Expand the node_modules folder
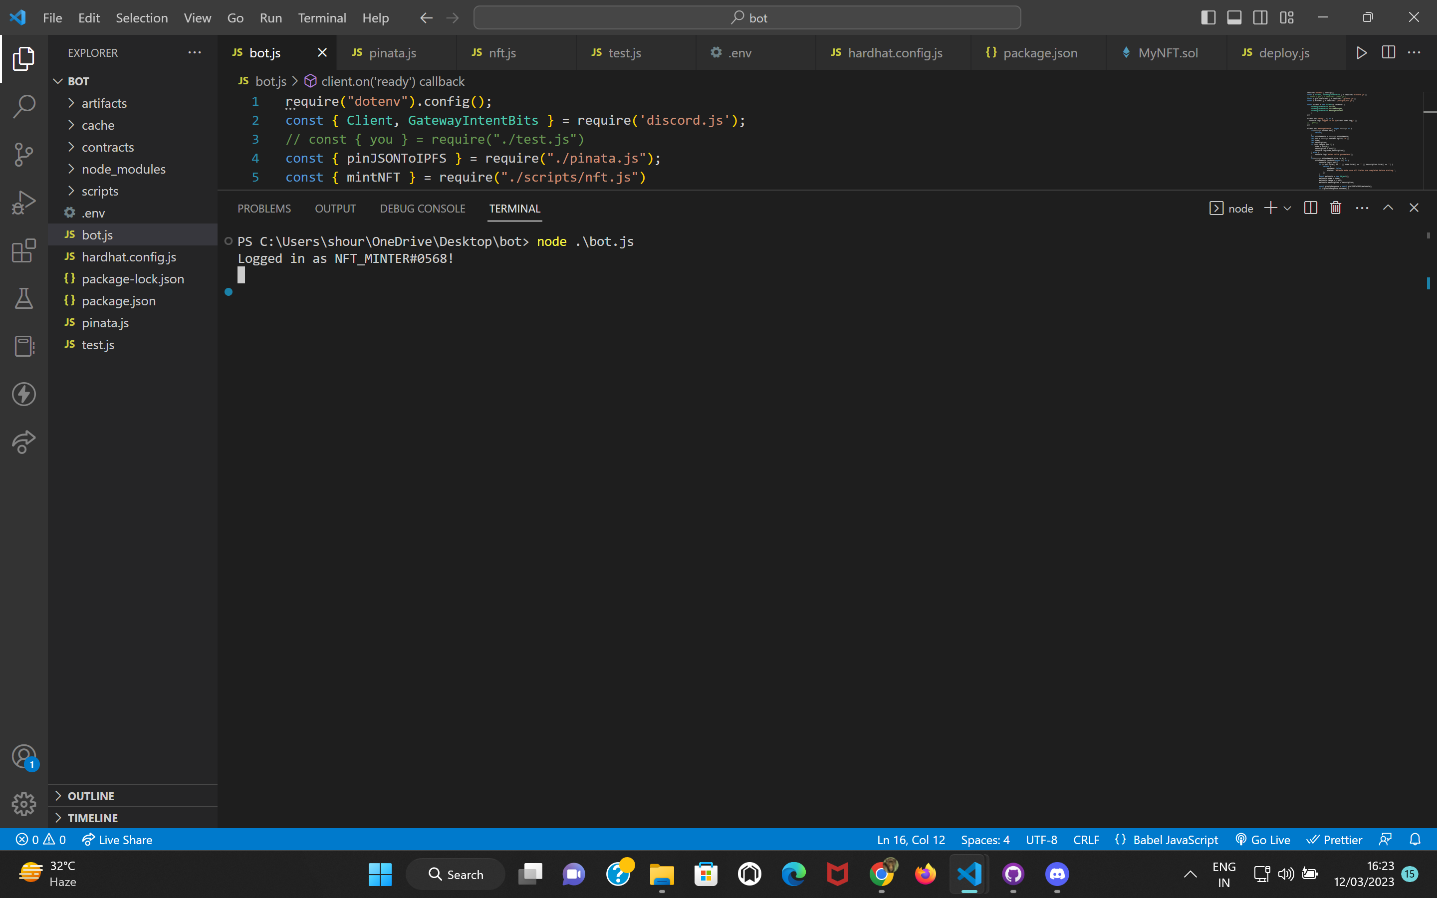Viewport: 1437px width, 898px height. pyautogui.click(x=123, y=169)
